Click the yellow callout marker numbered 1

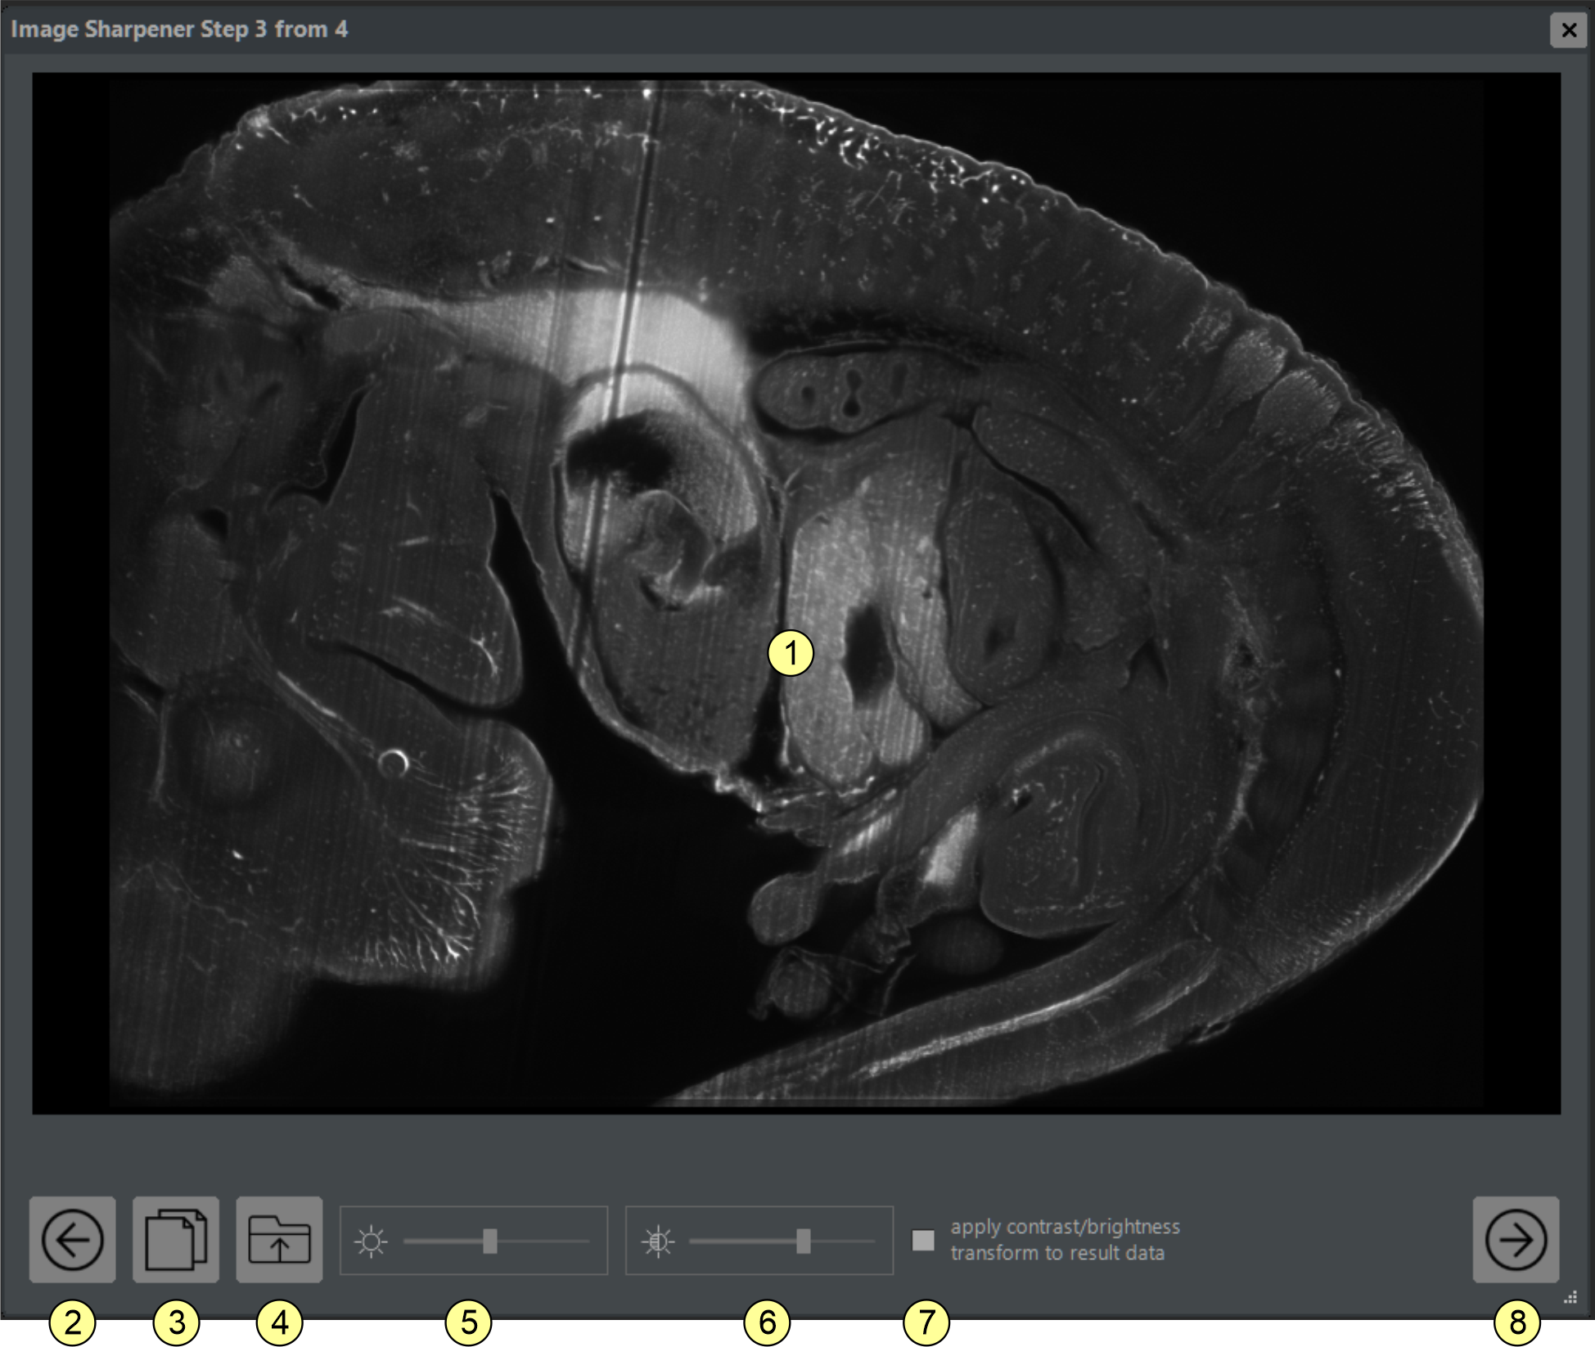click(x=791, y=653)
